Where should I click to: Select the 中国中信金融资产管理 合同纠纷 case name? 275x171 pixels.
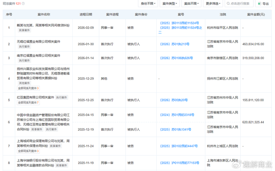[43, 122]
